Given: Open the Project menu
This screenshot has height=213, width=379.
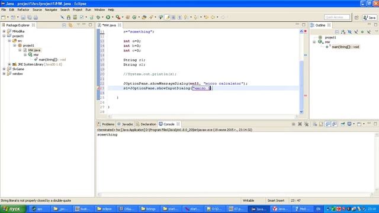Looking at the screenshot, I should point(78,9).
